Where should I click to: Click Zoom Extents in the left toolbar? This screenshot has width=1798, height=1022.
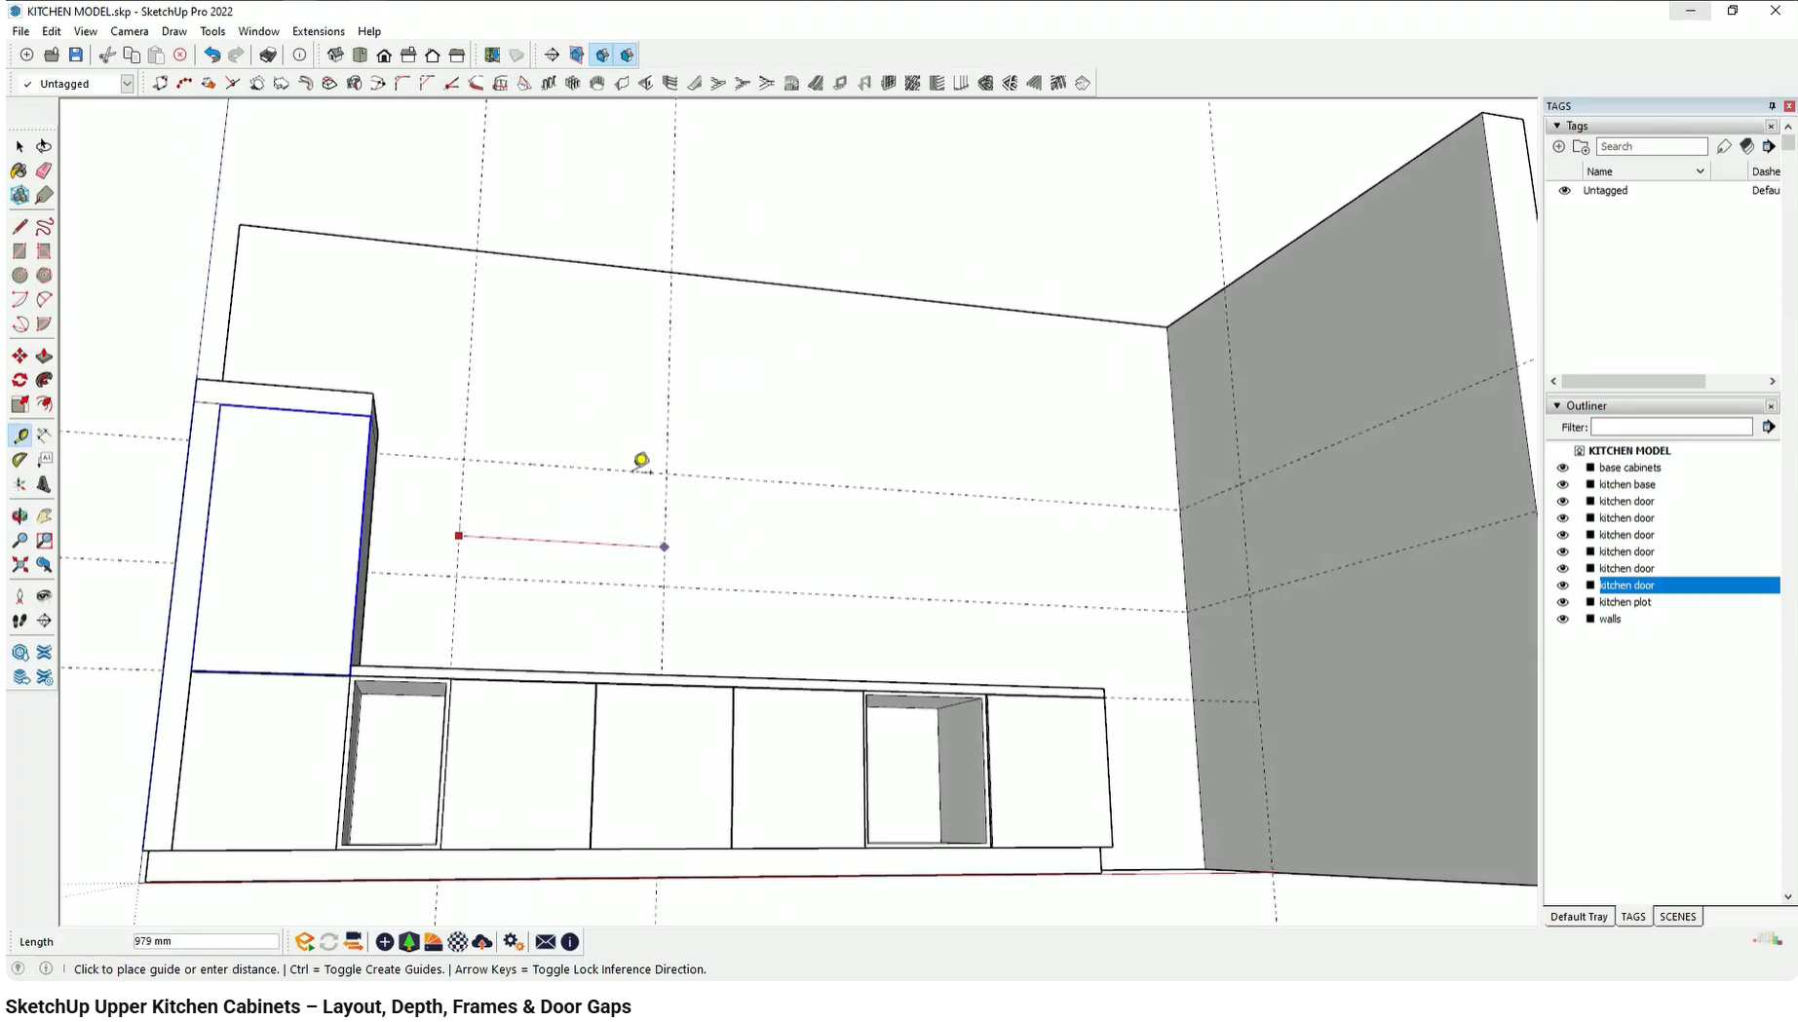click(x=18, y=563)
